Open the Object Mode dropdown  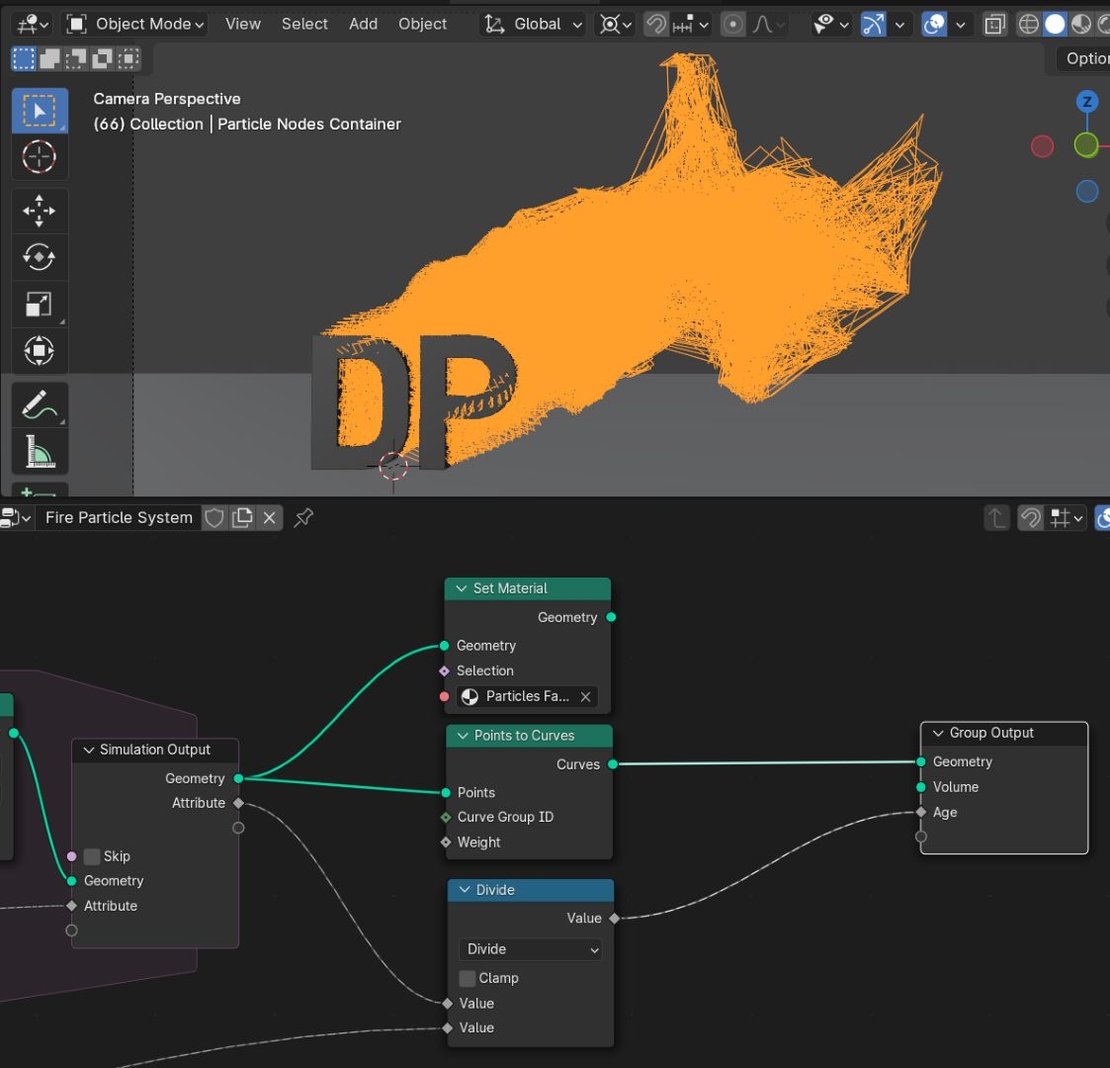[135, 24]
